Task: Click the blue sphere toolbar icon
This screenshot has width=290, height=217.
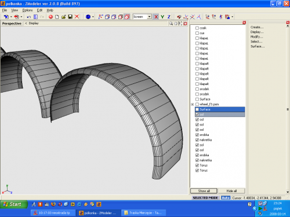Action: 88,17
